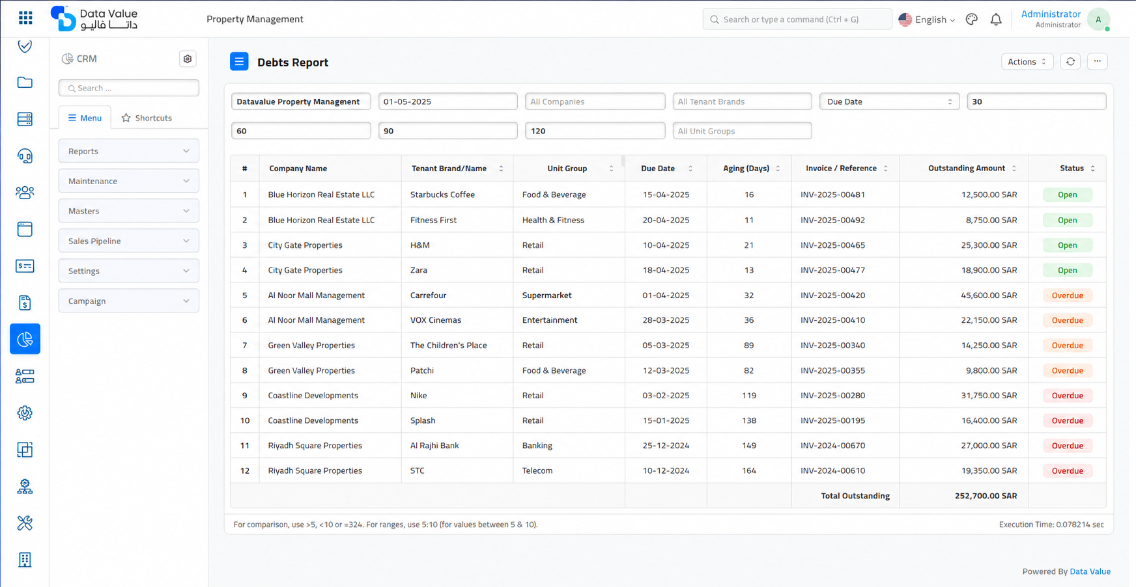
Task: Open the Actions dropdown
Action: (x=1027, y=62)
